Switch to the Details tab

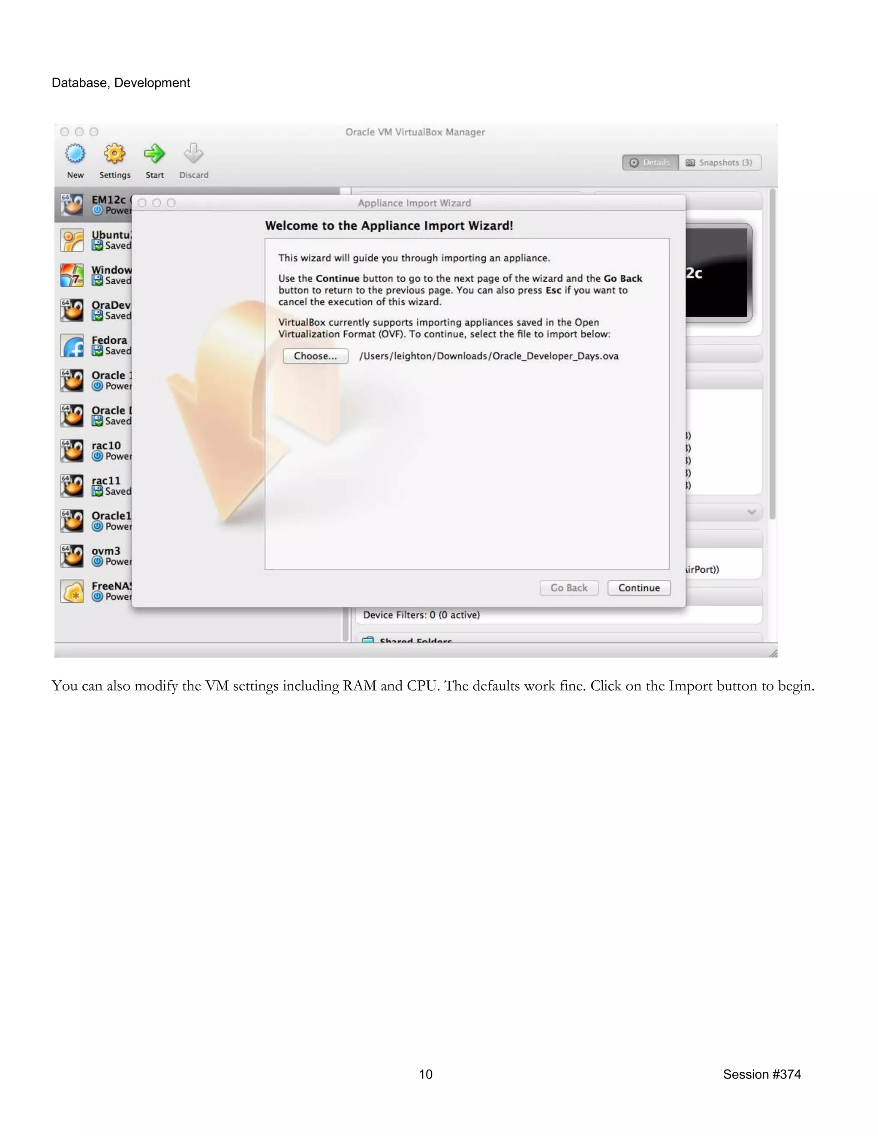coord(650,163)
